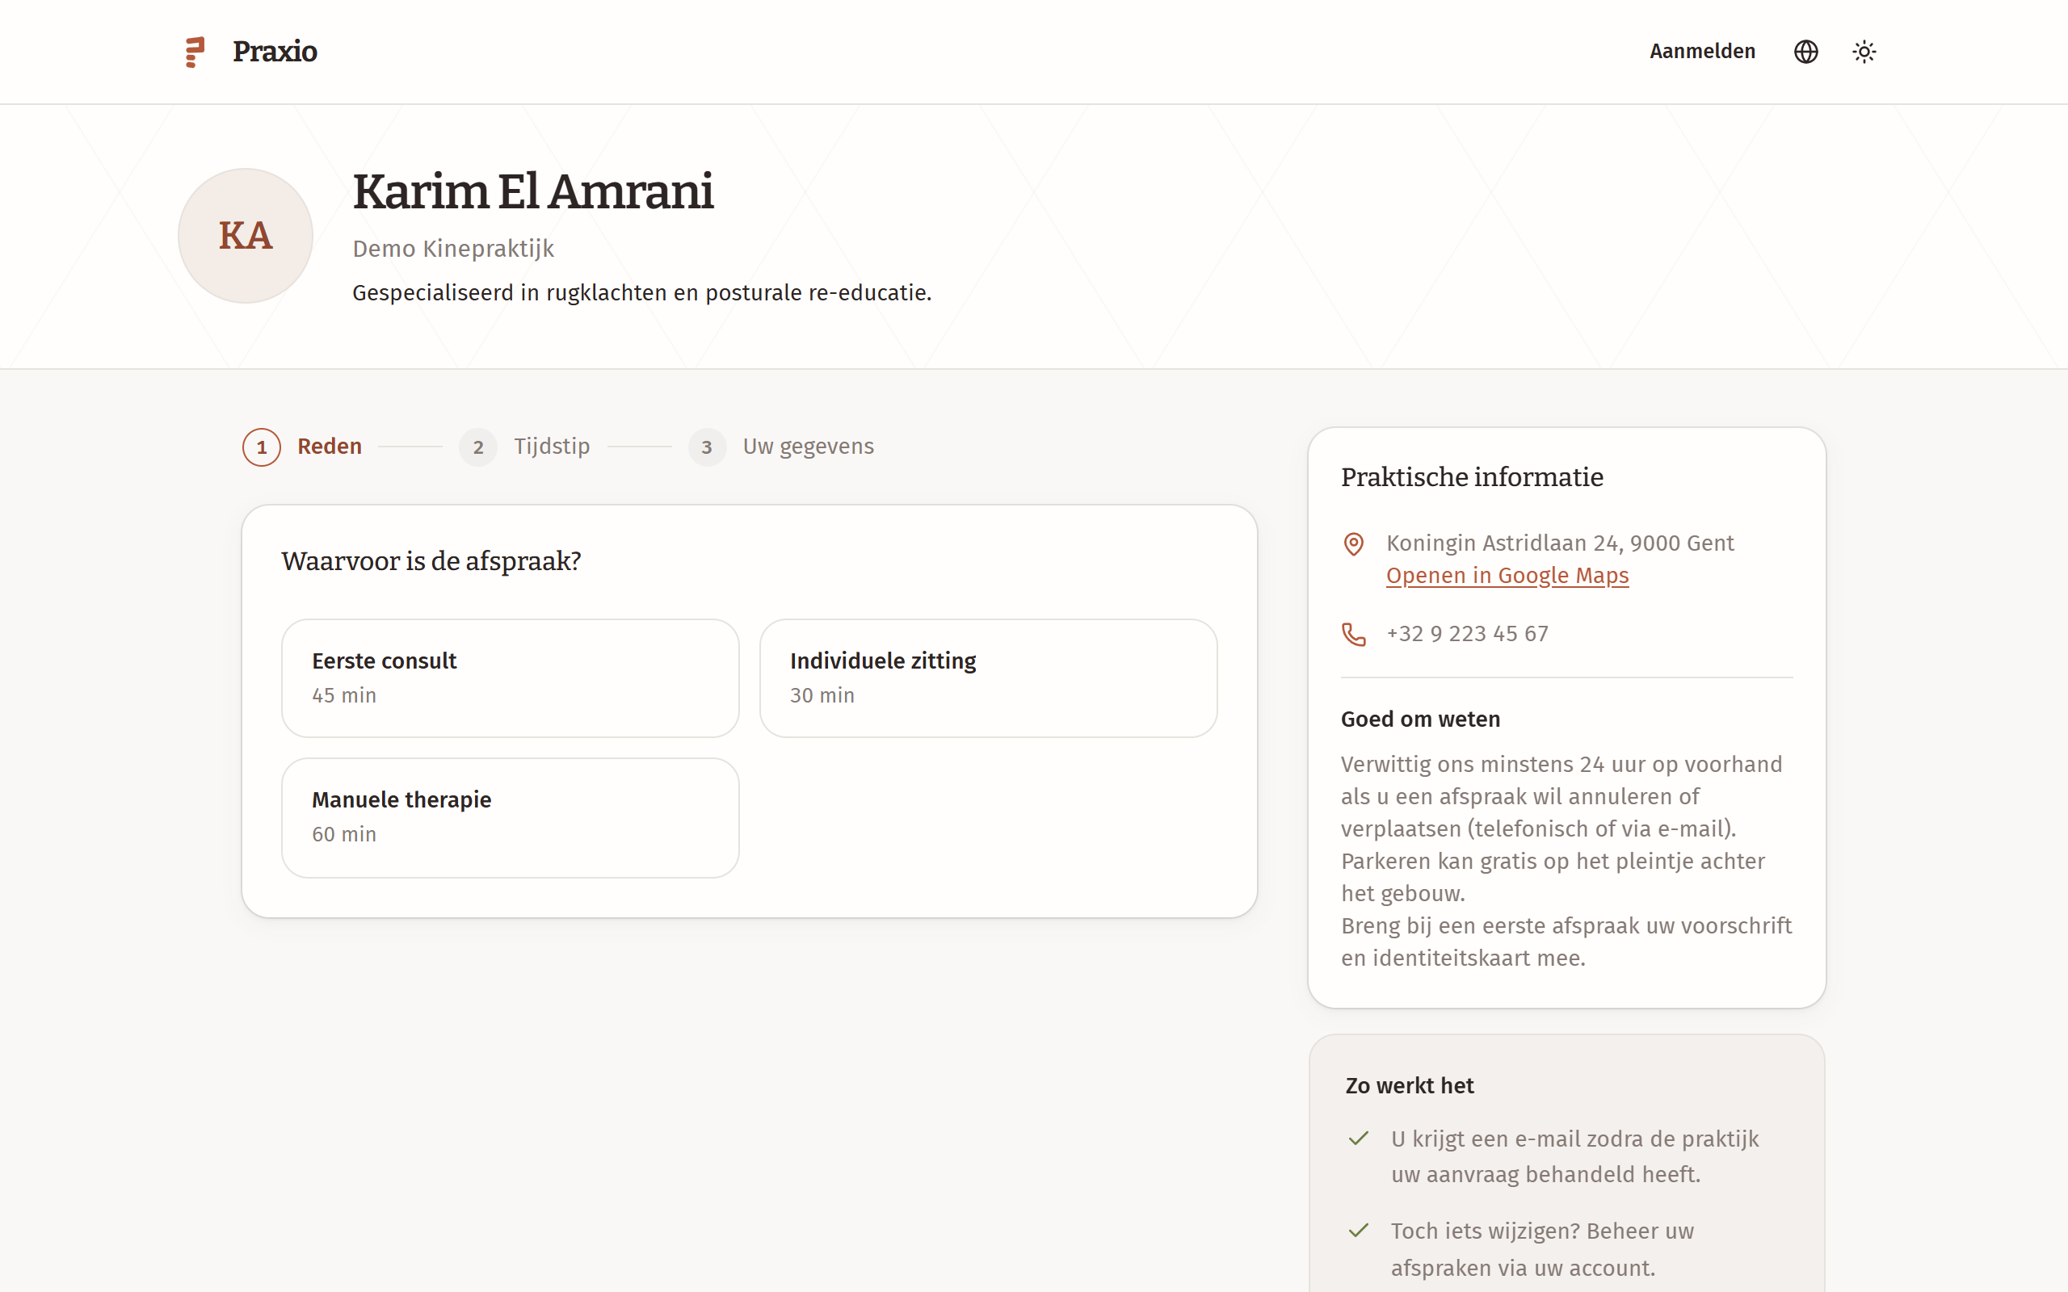This screenshot has width=2068, height=1292.
Task: Choose Eerste consult 45 min
Action: pyautogui.click(x=511, y=677)
